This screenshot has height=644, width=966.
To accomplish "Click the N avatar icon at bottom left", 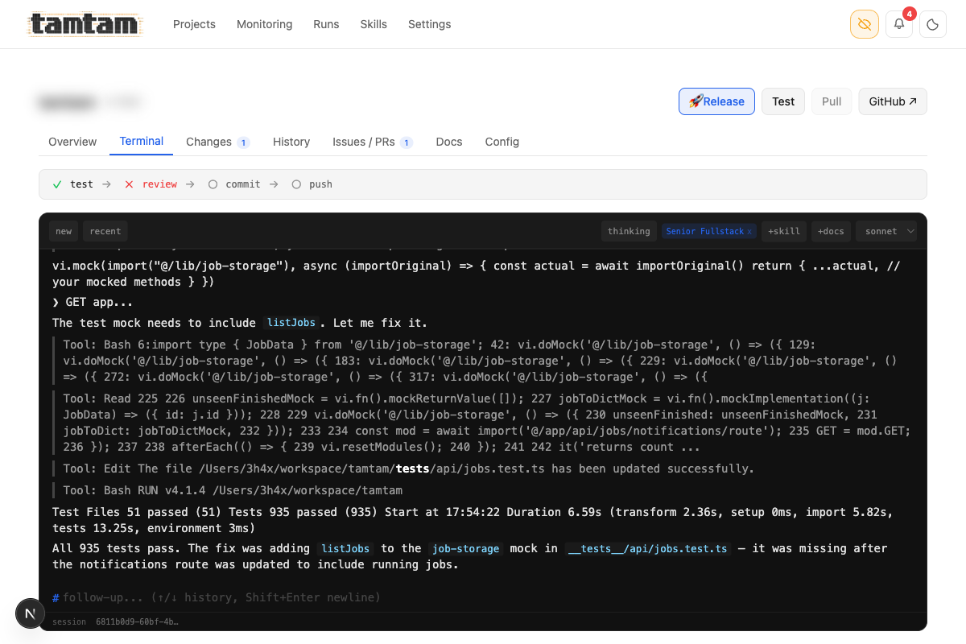I will (30, 613).
